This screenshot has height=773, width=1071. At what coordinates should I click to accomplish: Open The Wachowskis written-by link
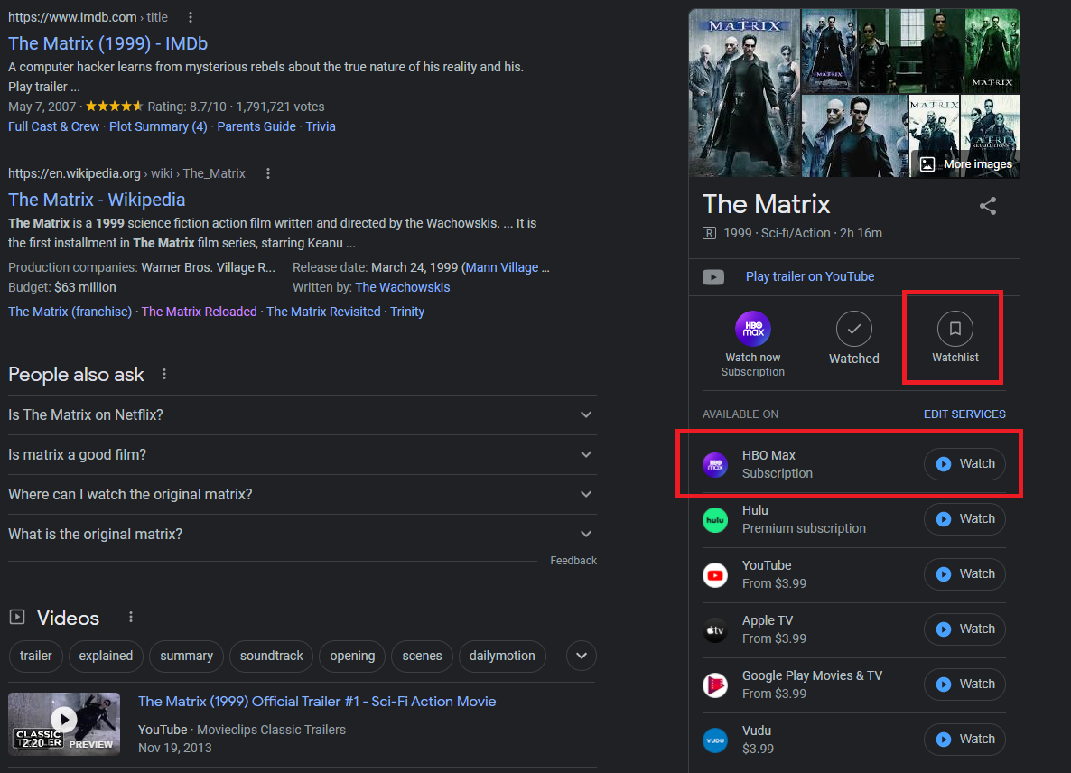(403, 287)
